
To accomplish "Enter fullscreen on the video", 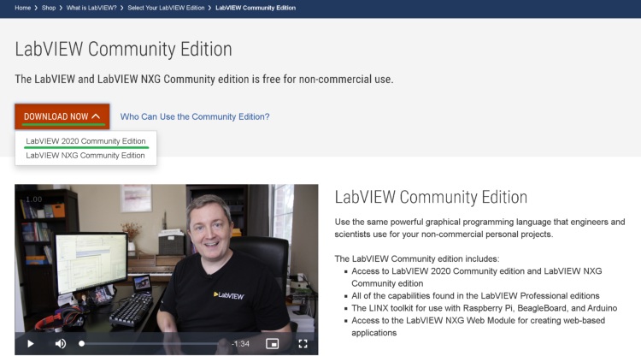I will click(303, 343).
